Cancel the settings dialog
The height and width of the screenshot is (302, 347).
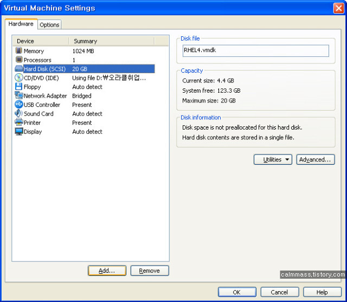(x=280, y=292)
